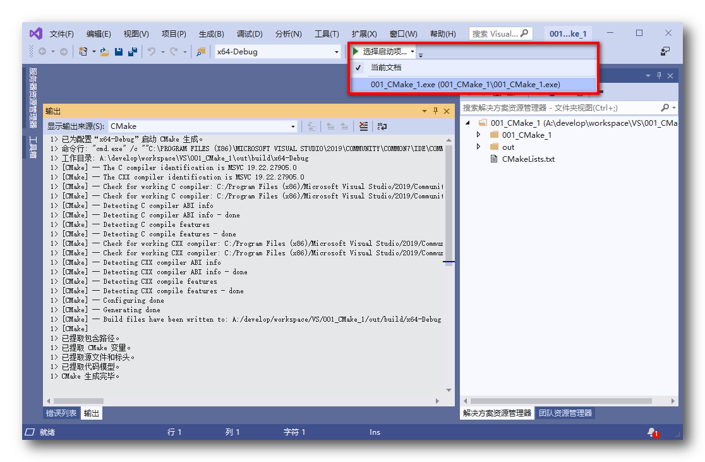The width and height of the screenshot is (705, 462).
Task: Switch to the 输出 bottom tab
Action: pyautogui.click(x=91, y=413)
